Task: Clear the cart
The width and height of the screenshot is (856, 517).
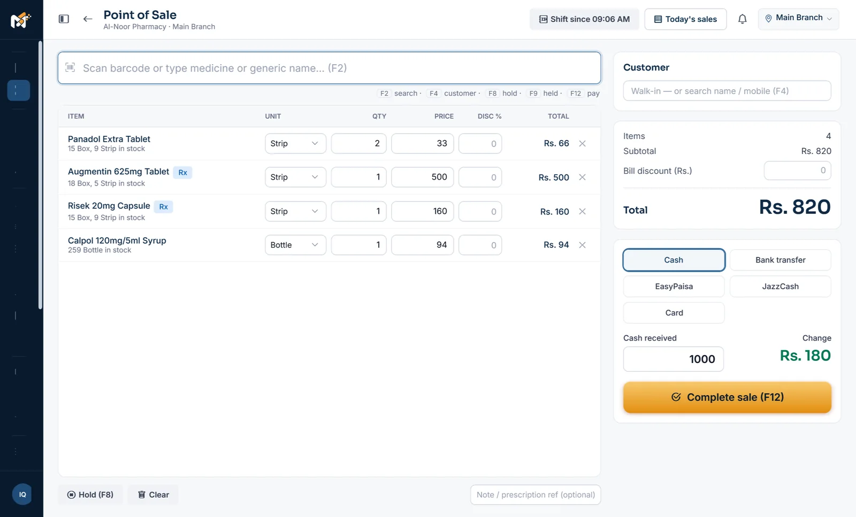Action: coord(153,495)
